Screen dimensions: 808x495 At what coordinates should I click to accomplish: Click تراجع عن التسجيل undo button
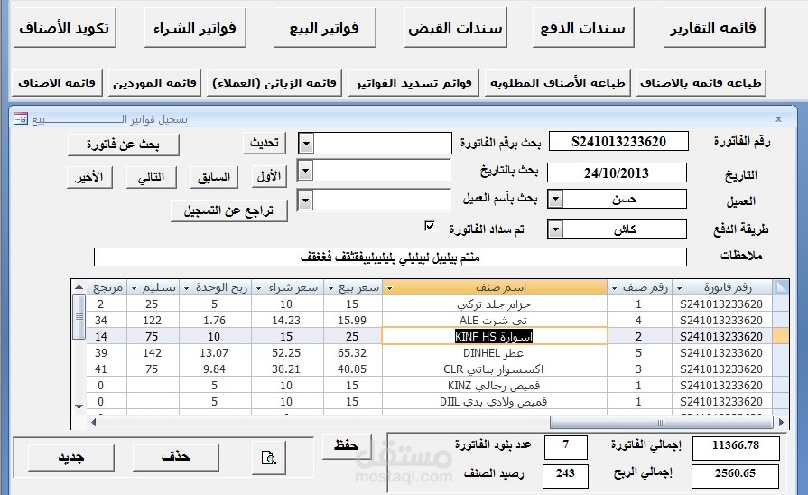pos(228,210)
